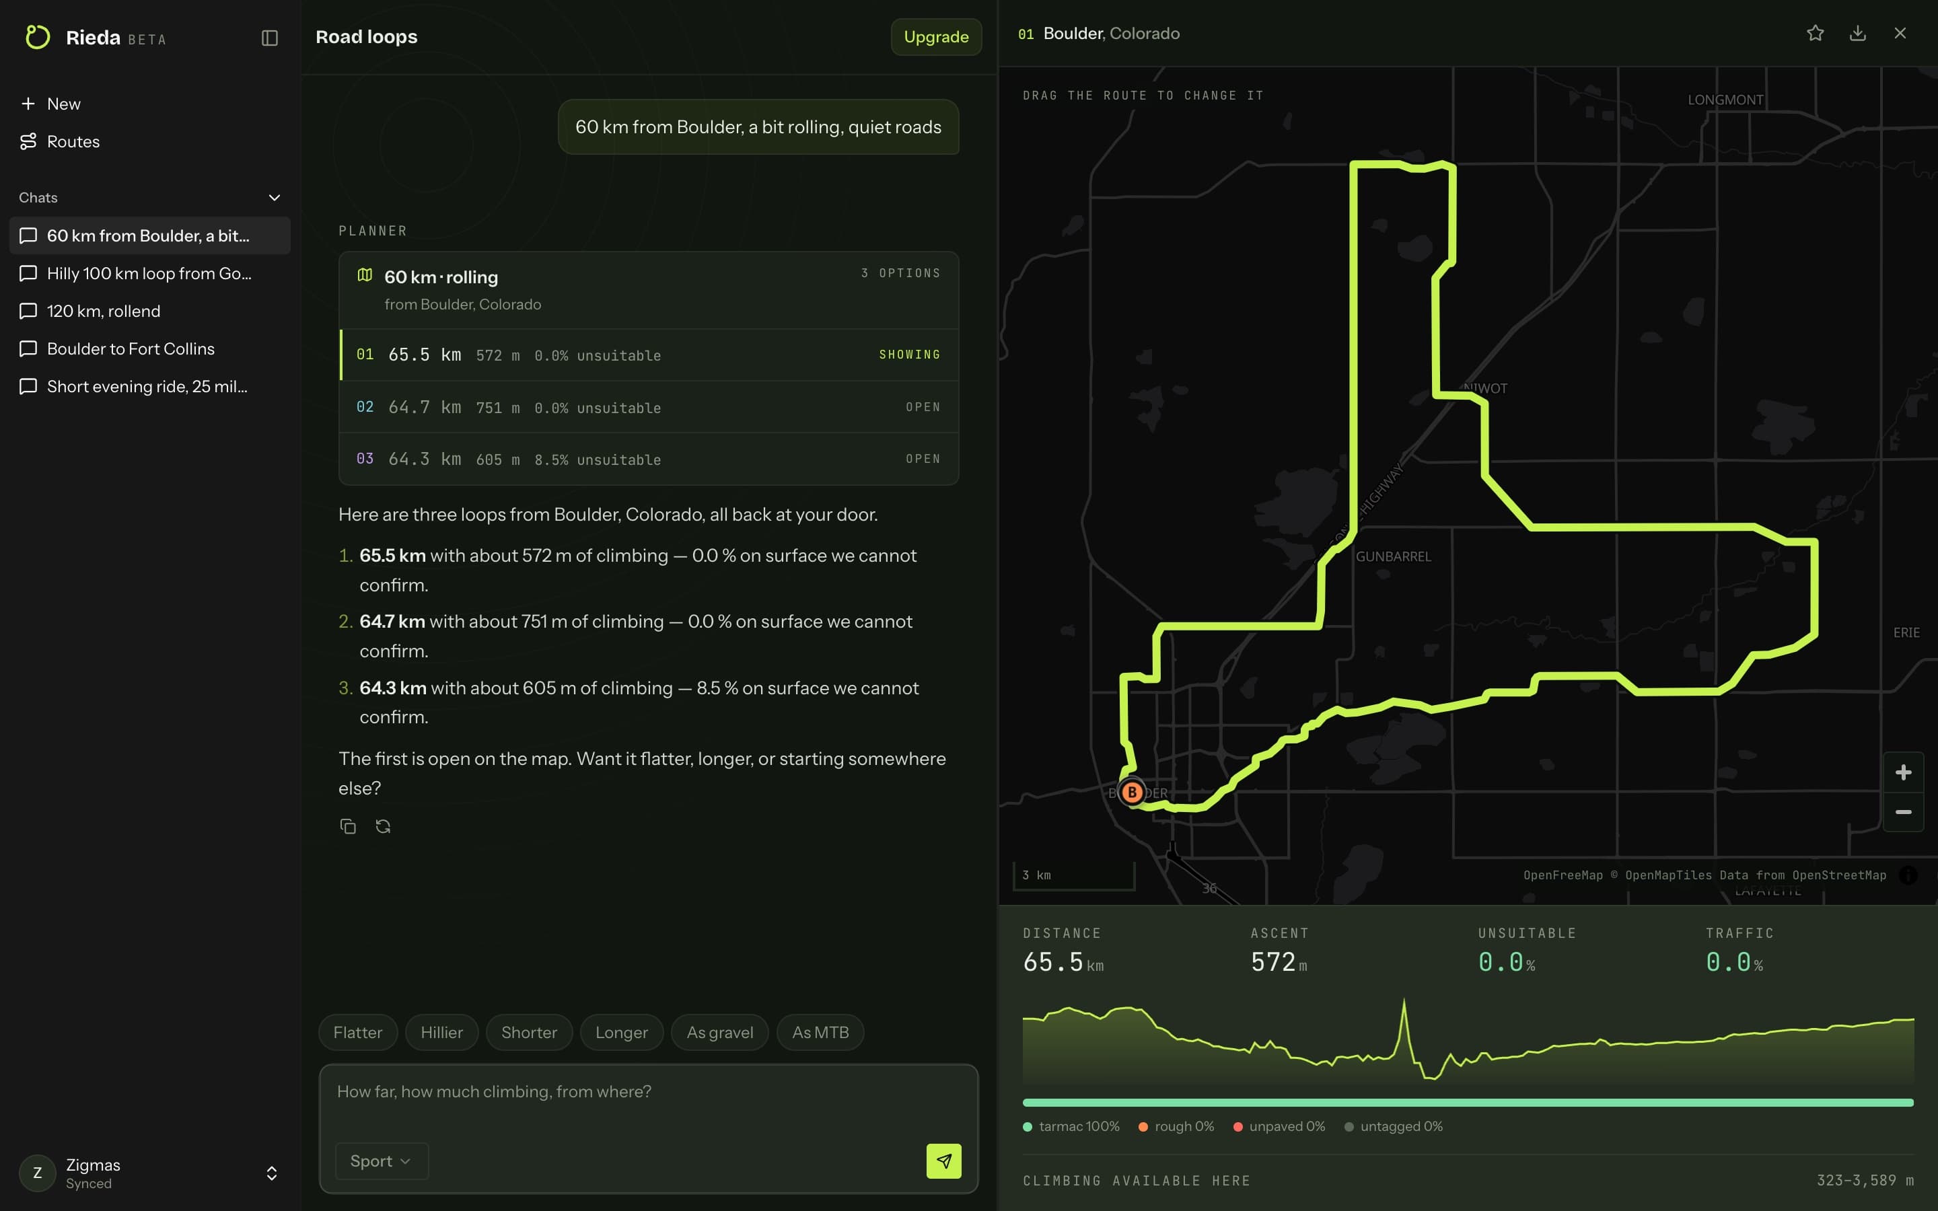Open the 'Boulder to Fort Collins' chat
The height and width of the screenshot is (1211, 1938).
(x=150, y=348)
